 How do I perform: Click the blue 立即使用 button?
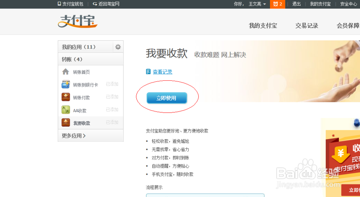(167, 98)
